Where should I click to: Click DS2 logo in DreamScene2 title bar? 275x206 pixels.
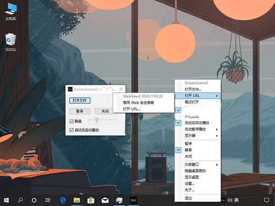click(70, 89)
